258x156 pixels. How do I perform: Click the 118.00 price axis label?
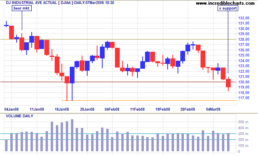click(x=244, y=92)
